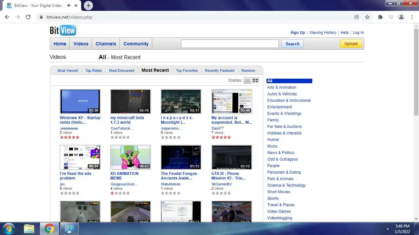The width and height of the screenshot is (419, 235).
Task: Open the Chrome three-dot menu
Action: (412, 17)
